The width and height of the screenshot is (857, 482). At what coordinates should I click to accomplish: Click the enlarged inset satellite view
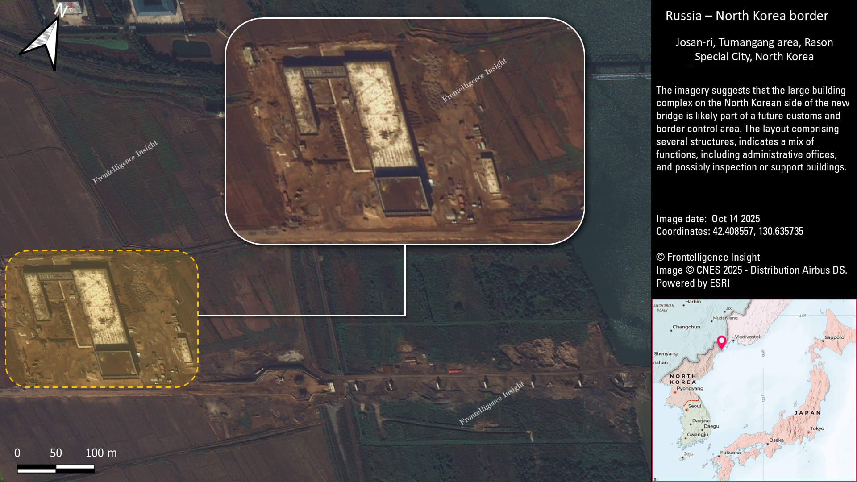coord(404,131)
